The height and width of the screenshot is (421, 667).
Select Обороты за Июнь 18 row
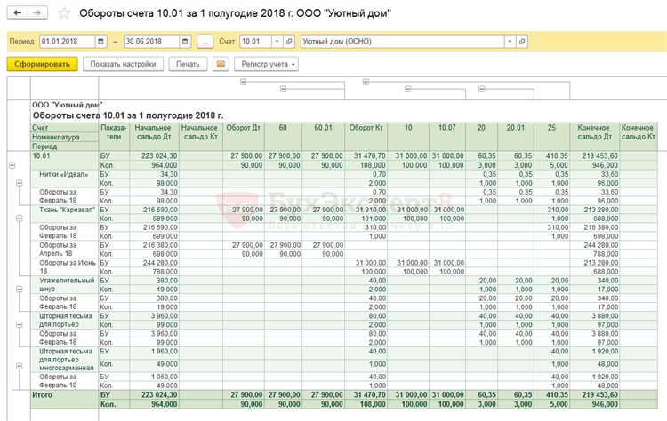pos(68,267)
